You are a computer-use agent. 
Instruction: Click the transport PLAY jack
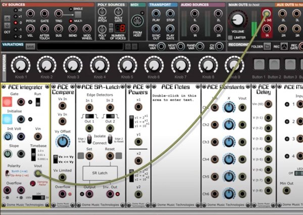[x=156, y=13]
